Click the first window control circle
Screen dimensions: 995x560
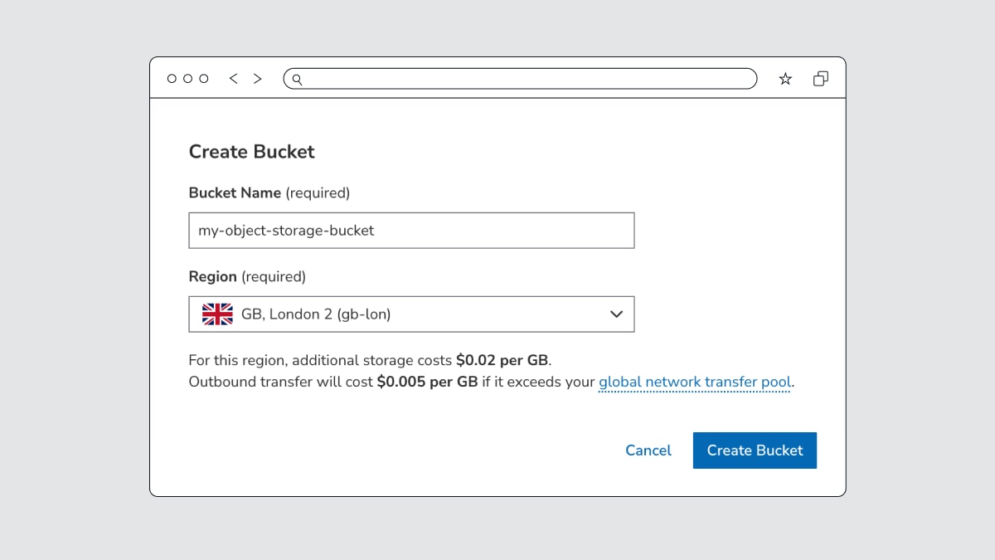point(171,78)
